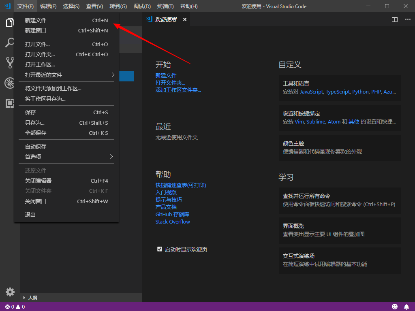The width and height of the screenshot is (415, 311).
Task: Select 将文件夹添加到工作区... entry
Action: (x=66, y=89)
